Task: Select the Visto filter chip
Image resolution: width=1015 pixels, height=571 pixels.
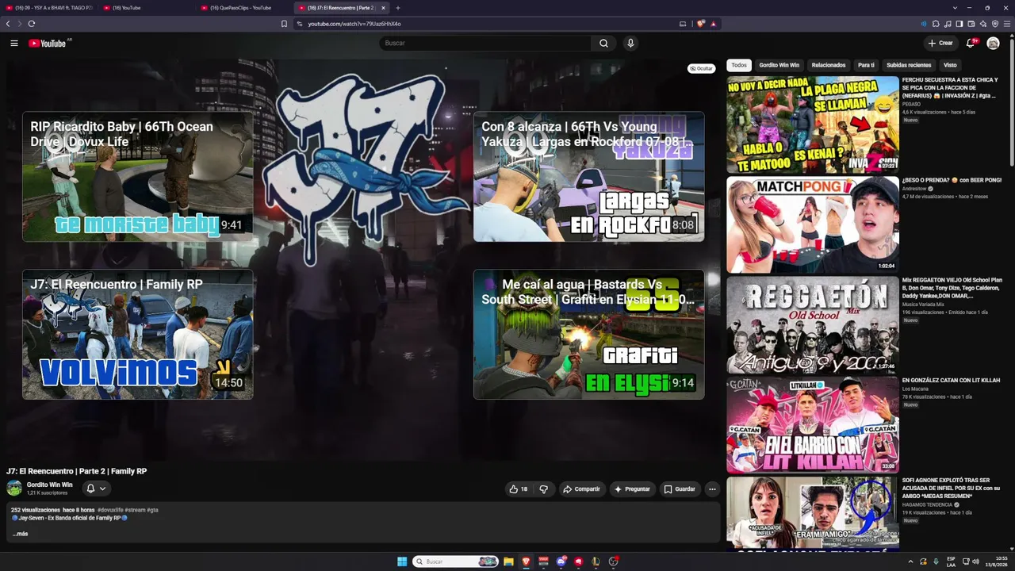Action: coord(950,65)
